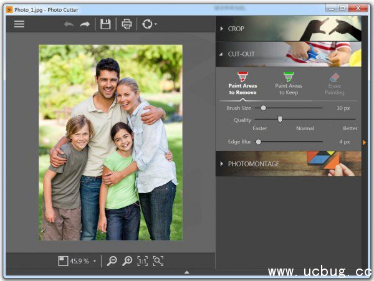The image size is (374, 281).
Task: Set zoom to actual size 1:1
Action: point(143,261)
